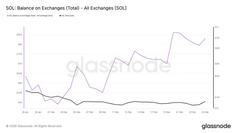Click the 05 Feb date label
The height and width of the screenshot is (133, 237).
click(77, 112)
